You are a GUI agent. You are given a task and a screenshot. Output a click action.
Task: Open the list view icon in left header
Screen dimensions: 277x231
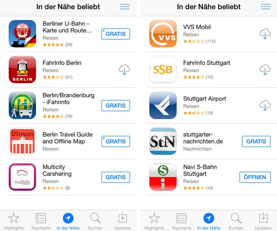125,7
